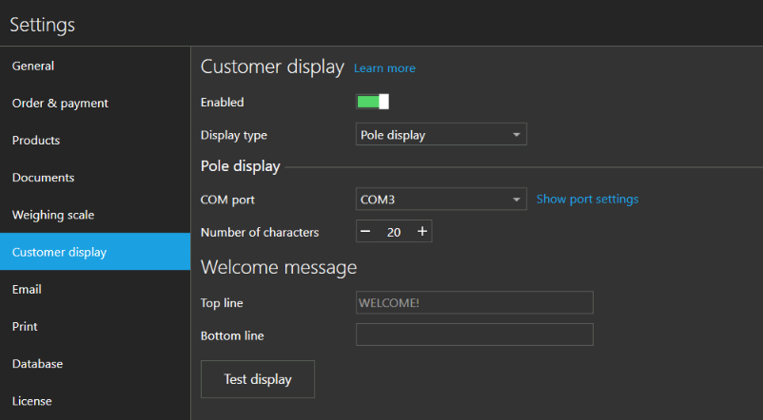This screenshot has height=420, width=763.
Task: Click the Number of characters label
Action: (260, 233)
